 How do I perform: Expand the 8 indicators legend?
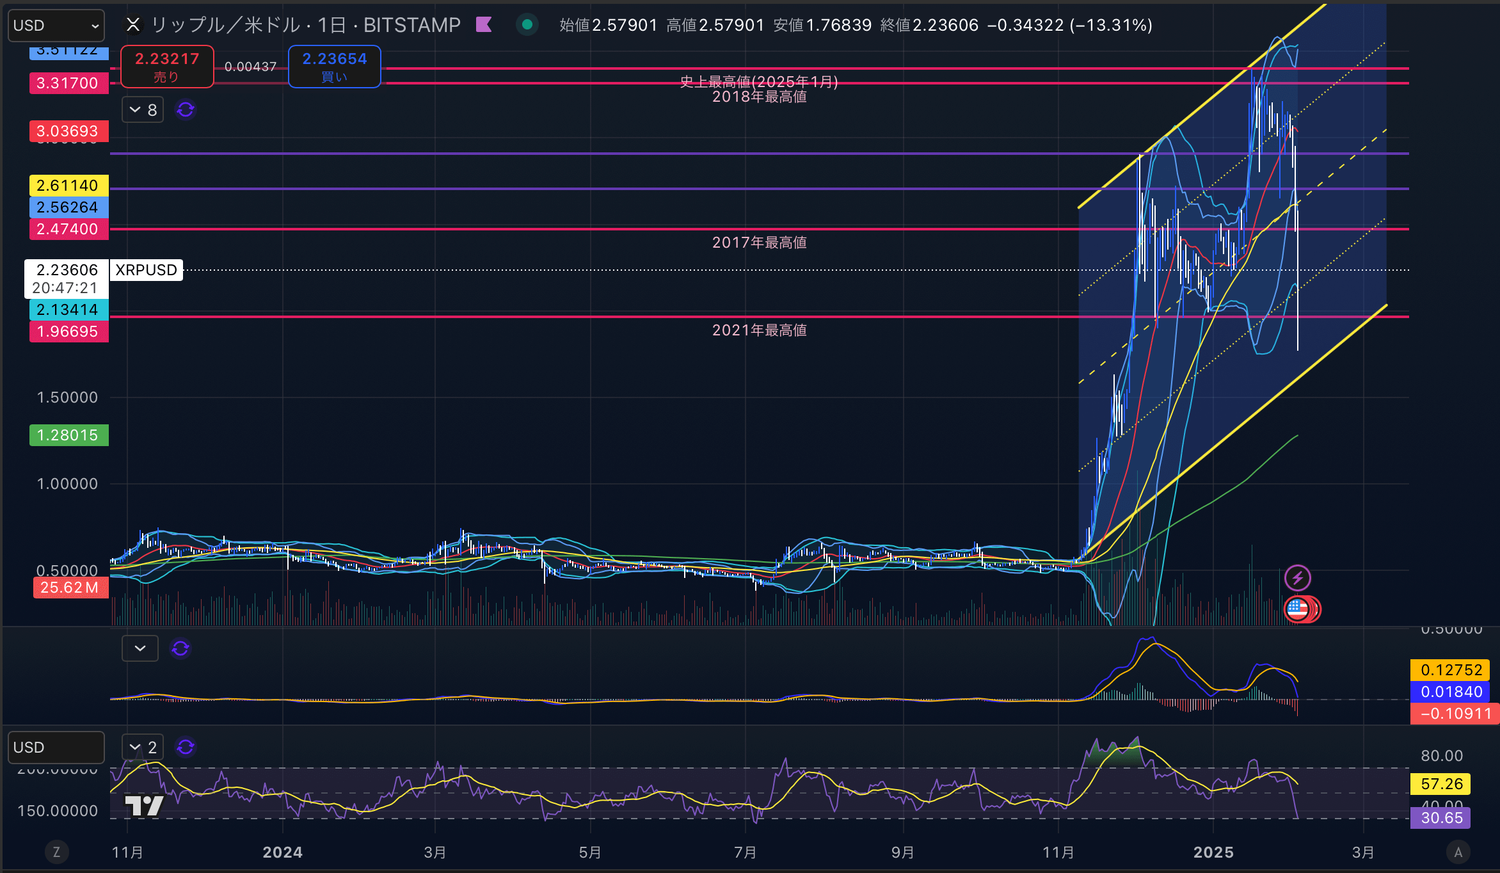143,110
